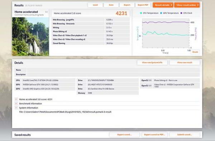Click the NVIDIA GeForce GTX 1060 GPU entry
The height and width of the screenshot is (141, 215).
[45, 85]
